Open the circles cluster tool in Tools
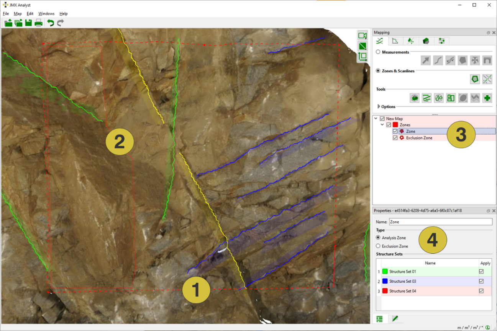This screenshot has height=331, width=497. coord(439,98)
